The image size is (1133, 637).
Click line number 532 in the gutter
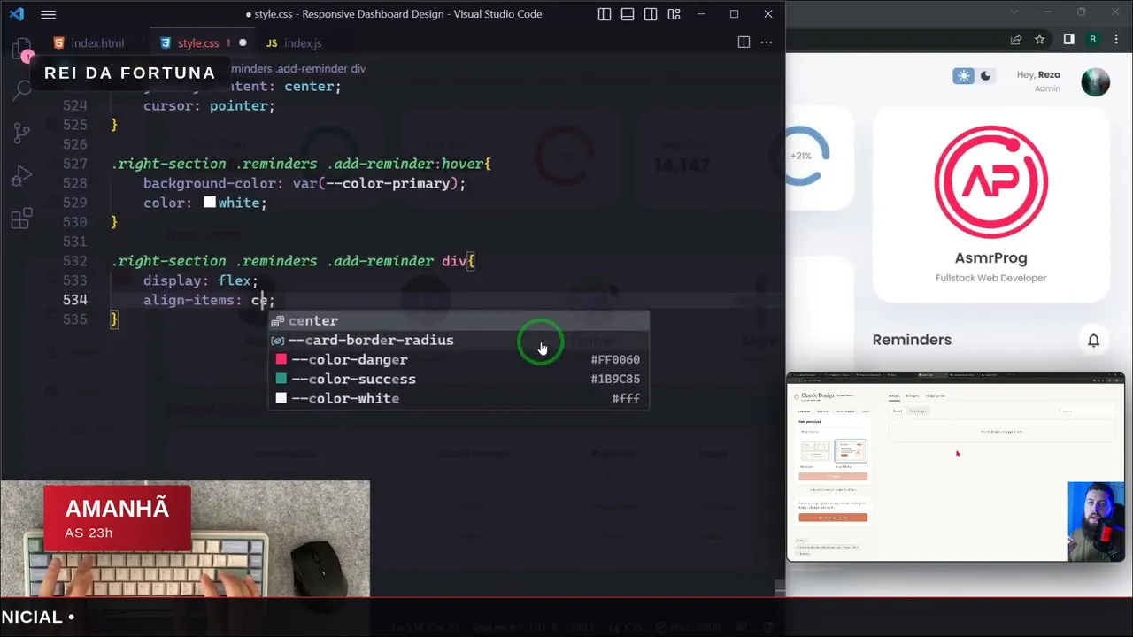click(x=75, y=261)
